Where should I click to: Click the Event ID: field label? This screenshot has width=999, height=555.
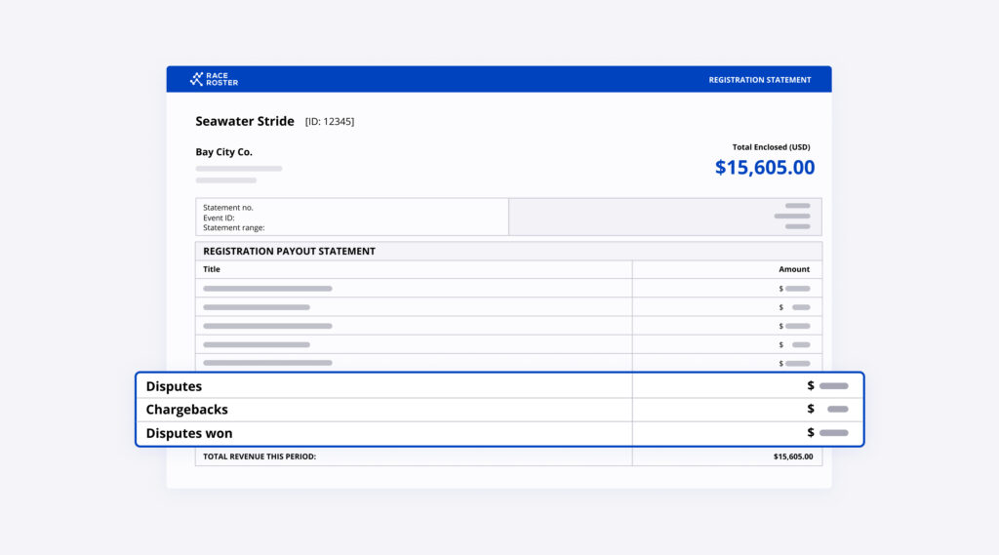tap(219, 218)
